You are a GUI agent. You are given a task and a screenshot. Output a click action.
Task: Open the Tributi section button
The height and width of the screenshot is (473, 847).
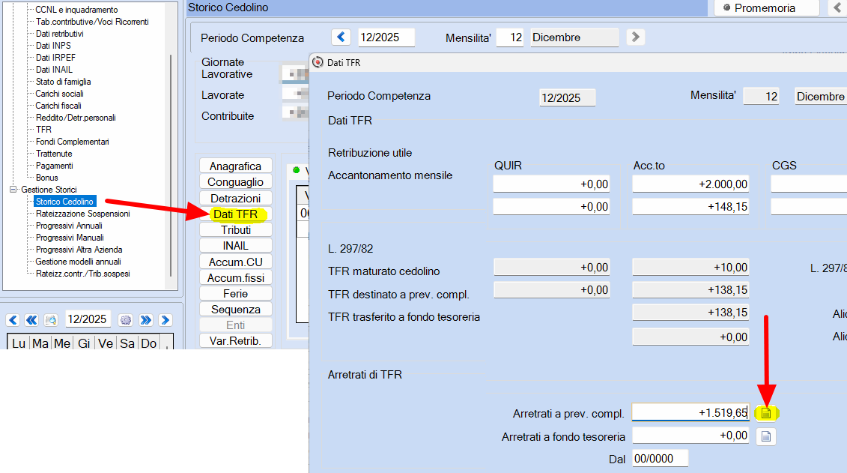click(x=235, y=229)
